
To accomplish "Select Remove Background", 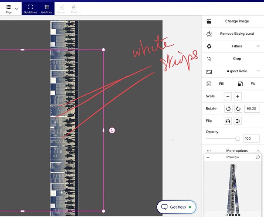I will [237, 33].
